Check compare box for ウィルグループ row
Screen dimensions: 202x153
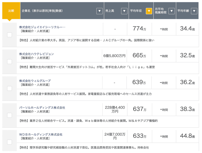coord(10,88)
